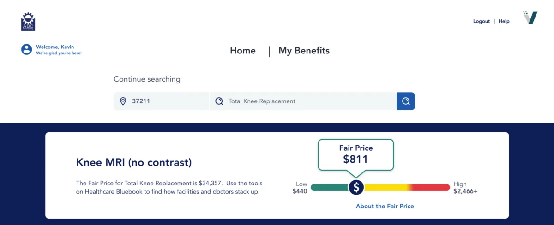The image size is (554, 225).
Task: Go to the Home tab
Action: pos(243,51)
